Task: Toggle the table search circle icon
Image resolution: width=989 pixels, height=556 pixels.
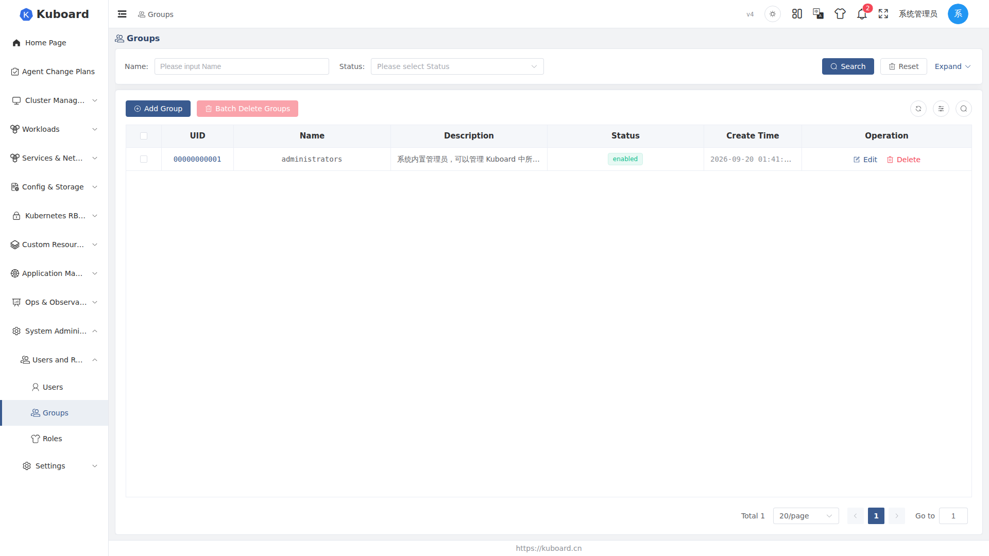Action: pyautogui.click(x=964, y=109)
